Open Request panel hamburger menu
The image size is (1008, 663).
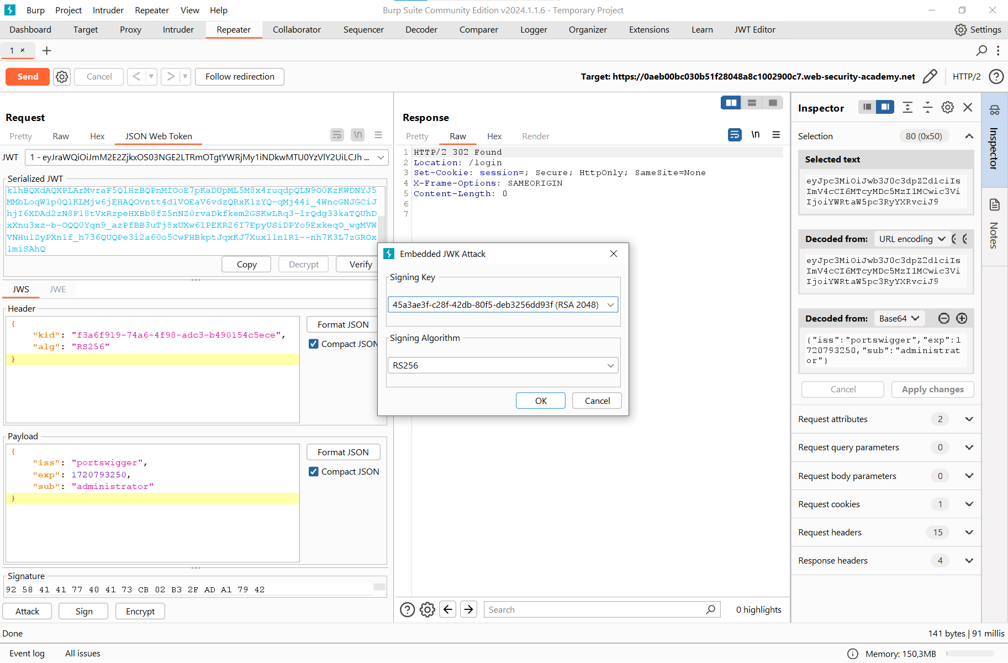point(378,135)
